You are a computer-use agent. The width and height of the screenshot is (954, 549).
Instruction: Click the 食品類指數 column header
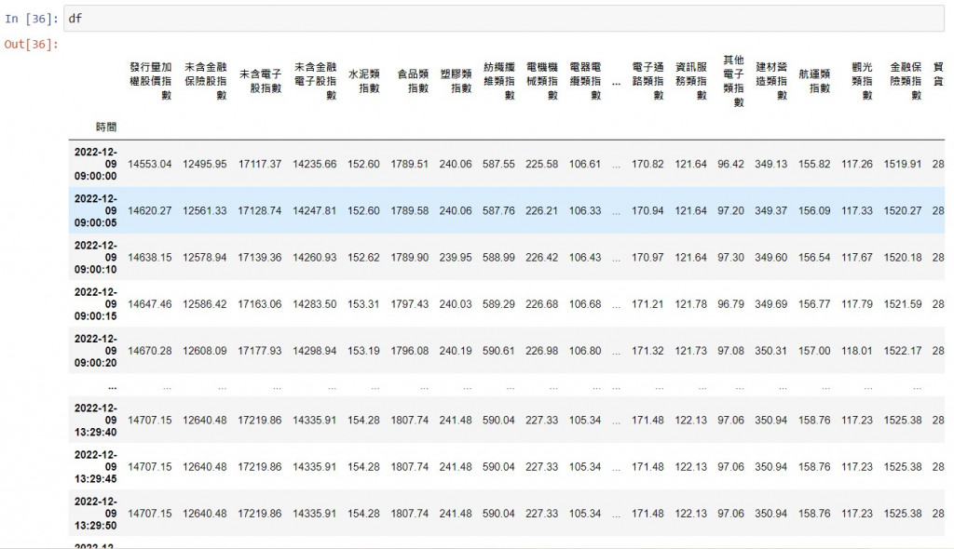coord(413,81)
